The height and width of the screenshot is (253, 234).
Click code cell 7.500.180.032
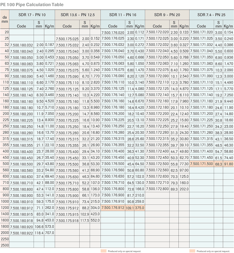click(22, 45)
